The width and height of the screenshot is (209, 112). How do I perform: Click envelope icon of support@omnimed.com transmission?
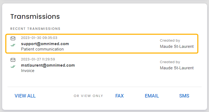click(x=13, y=38)
